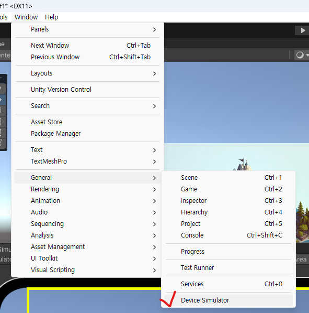Open the Inspector window entry
309x313 pixels.
[x=228, y=201]
